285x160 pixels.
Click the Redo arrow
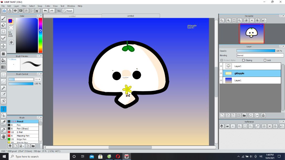click(x=51, y=11)
